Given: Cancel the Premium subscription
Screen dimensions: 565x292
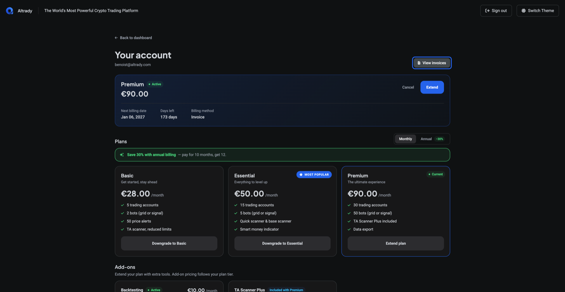Looking at the screenshot, I should tap(408, 88).
